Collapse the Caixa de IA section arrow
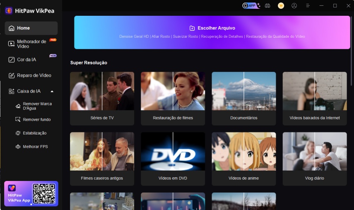Image resolution: width=354 pixels, height=210 pixels. tap(52, 91)
